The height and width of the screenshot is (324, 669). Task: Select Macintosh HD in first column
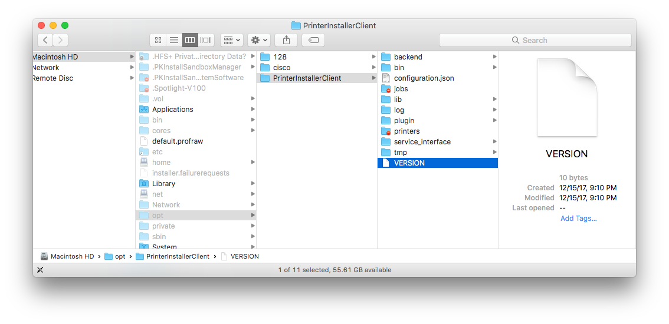84,57
